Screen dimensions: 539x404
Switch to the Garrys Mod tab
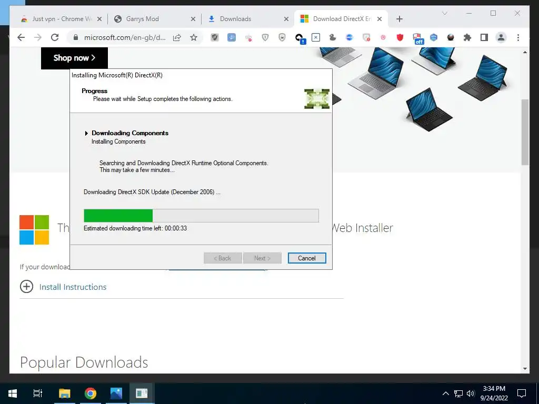[155, 19]
